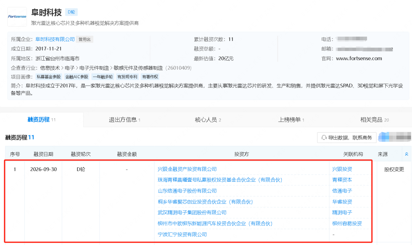Open investor 珠海青稞晨曦壹号私募股权投资基金合伙企业
Screen dimensions: 412x245
[x=220, y=180]
